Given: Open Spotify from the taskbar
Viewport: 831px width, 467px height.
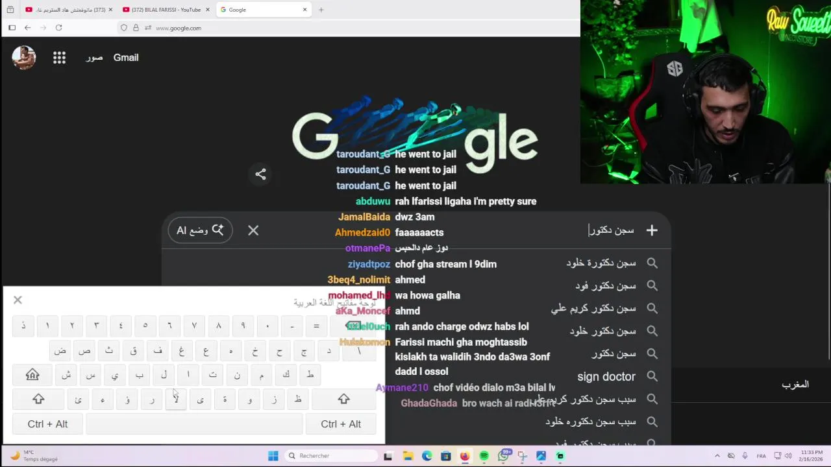Looking at the screenshot, I should [484, 456].
